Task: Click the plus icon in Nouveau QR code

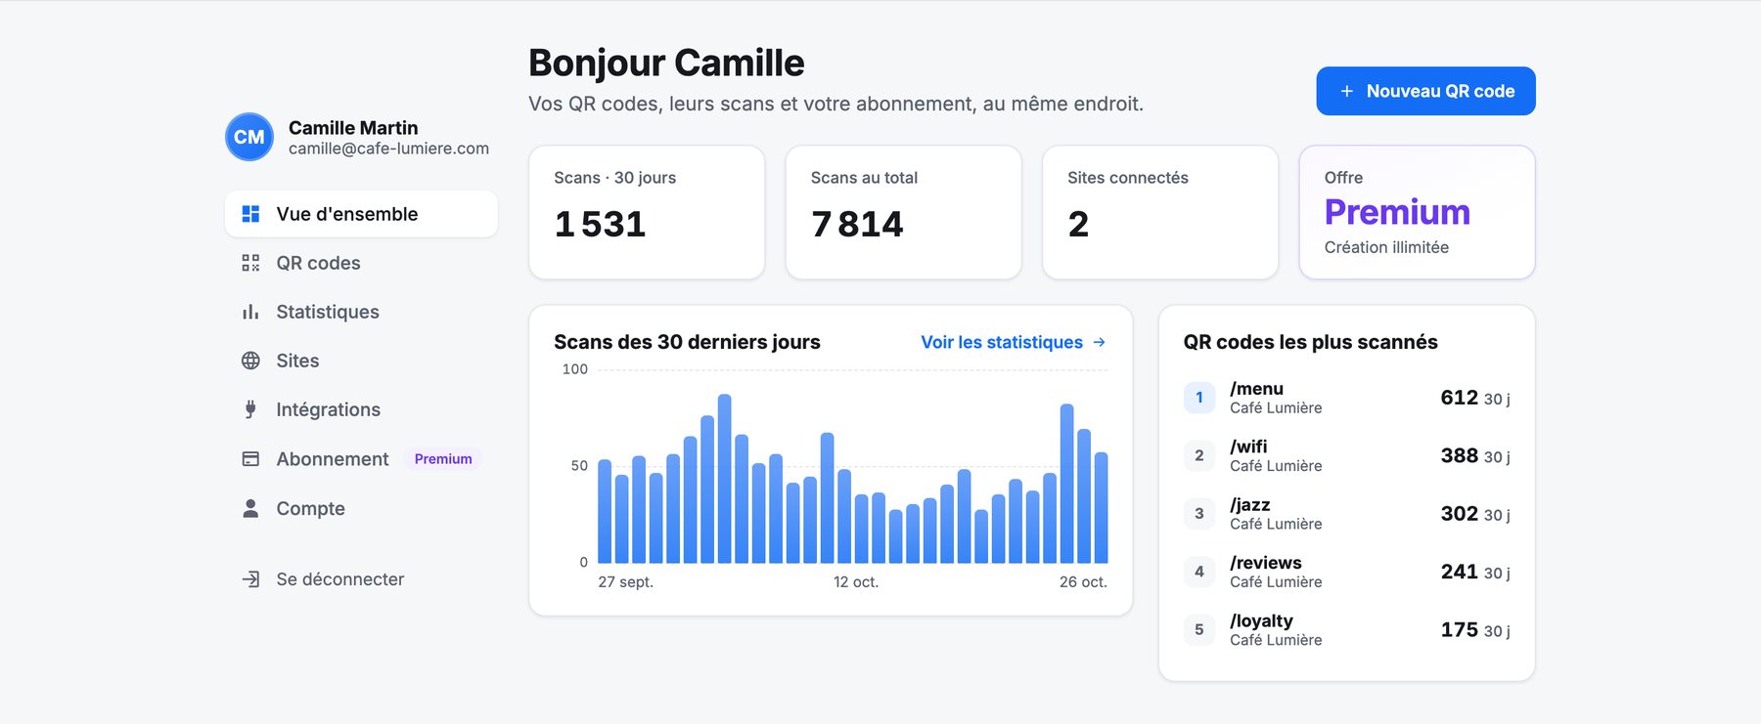Action: pyautogui.click(x=1347, y=91)
